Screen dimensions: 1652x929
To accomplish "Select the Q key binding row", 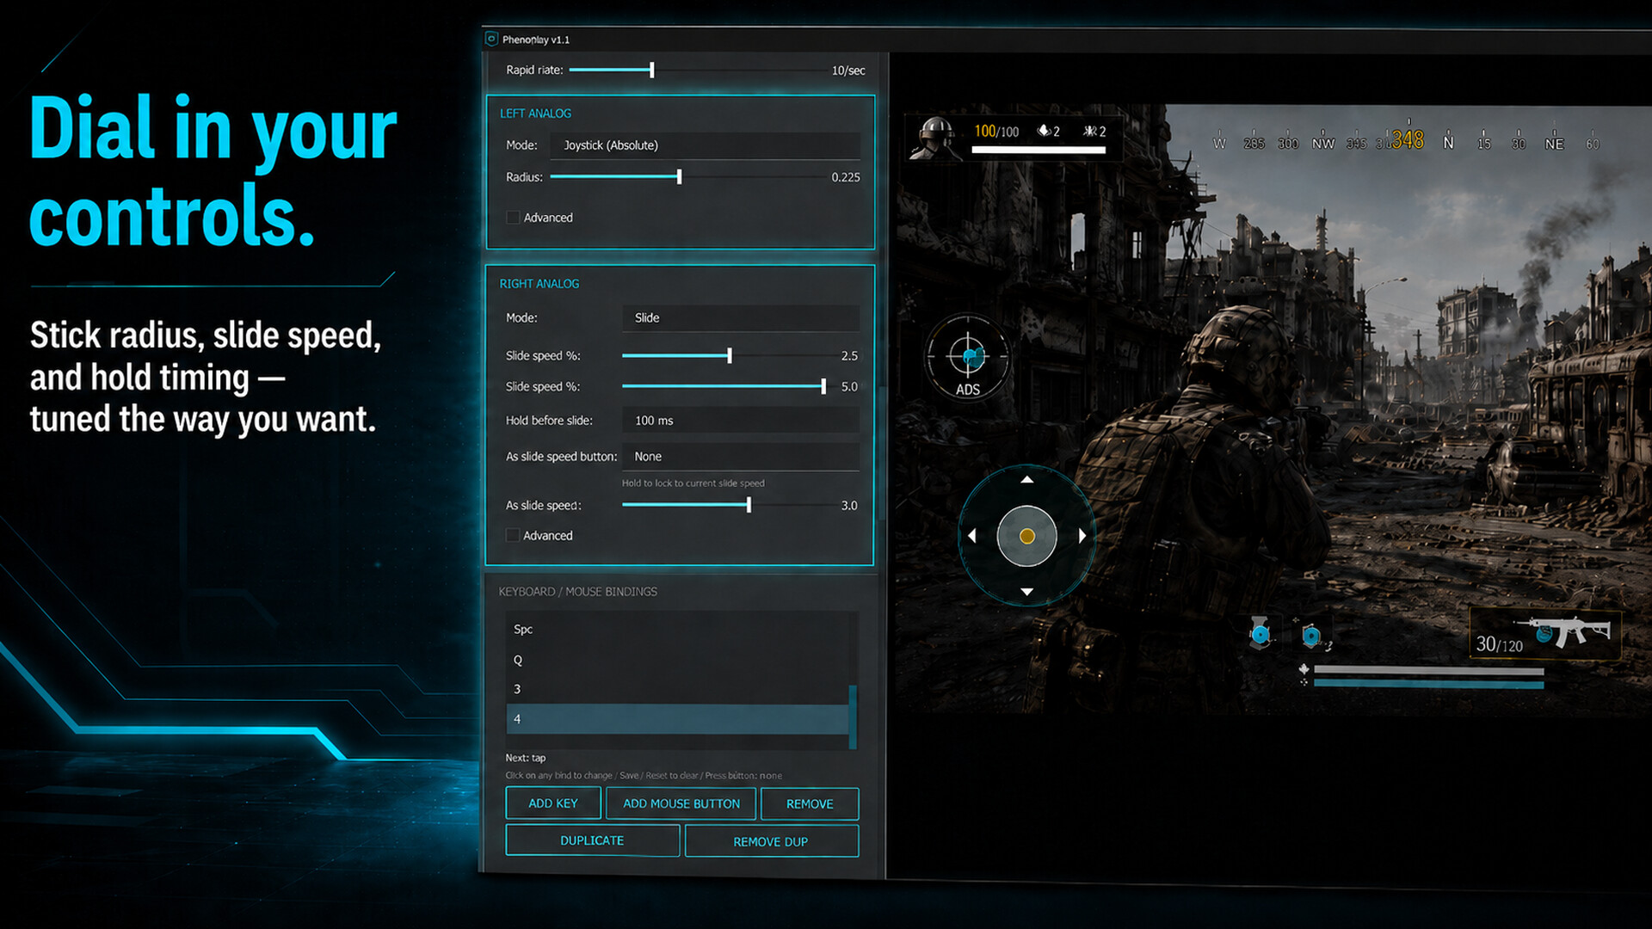I will (x=677, y=660).
